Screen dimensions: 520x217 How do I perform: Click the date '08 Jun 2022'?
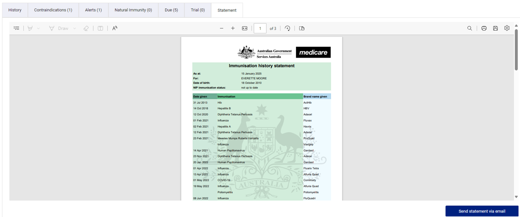pos(201,198)
